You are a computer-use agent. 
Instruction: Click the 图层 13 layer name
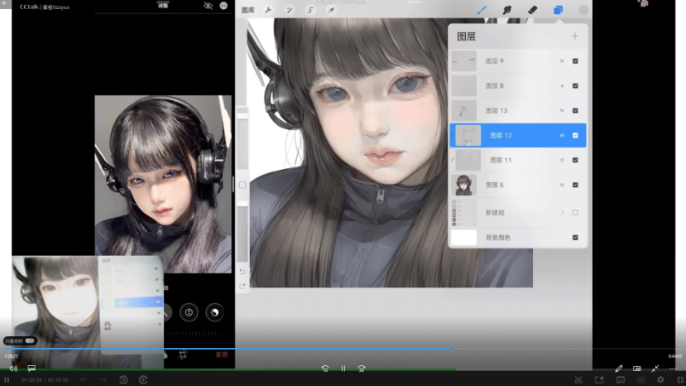[497, 110]
